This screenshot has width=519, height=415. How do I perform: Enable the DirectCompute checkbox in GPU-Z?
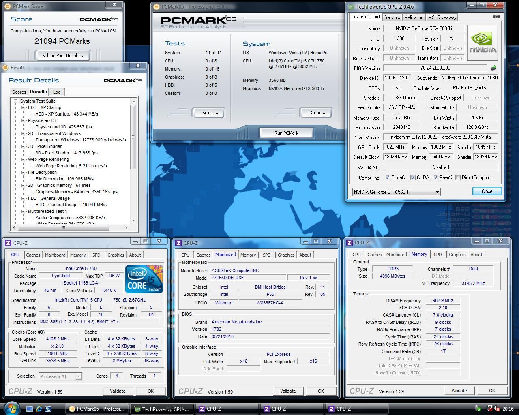(x=458, y=178)
